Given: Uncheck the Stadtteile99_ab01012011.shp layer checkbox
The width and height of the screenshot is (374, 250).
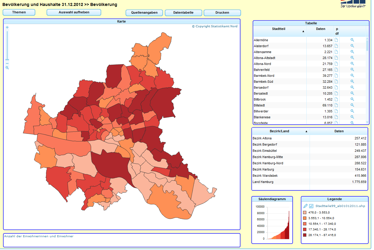Looking at the screenshot, I should pos(311,206).
